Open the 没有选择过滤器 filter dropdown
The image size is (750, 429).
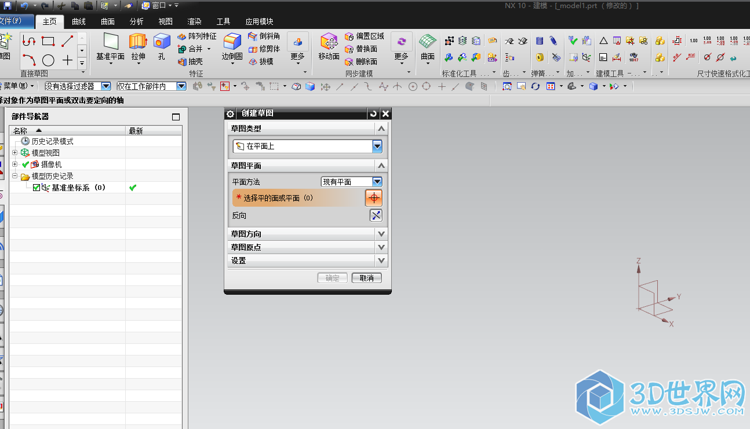pos(105,86)
